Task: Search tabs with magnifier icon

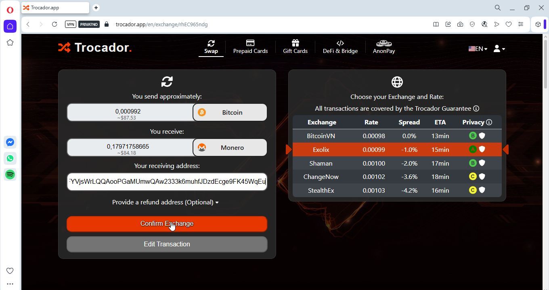Action: coord(498,8)
